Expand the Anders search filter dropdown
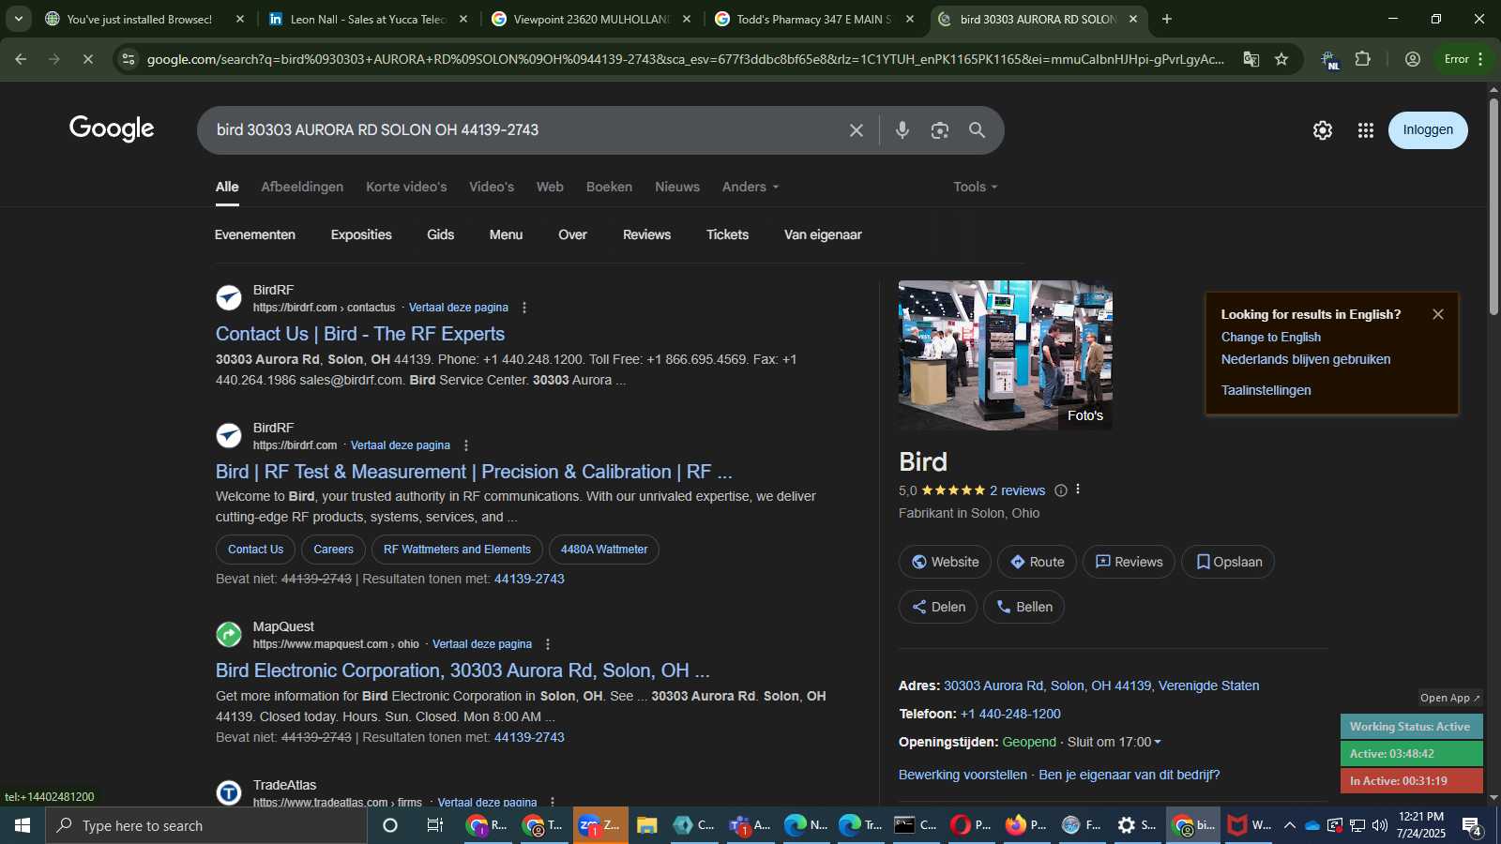The height and width of the screenshot is (844, 1501). [750, 187]
